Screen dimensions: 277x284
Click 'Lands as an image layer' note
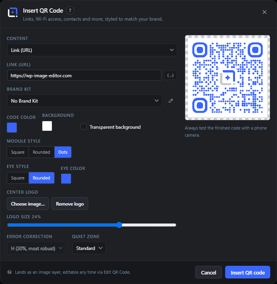click(72, 272)
